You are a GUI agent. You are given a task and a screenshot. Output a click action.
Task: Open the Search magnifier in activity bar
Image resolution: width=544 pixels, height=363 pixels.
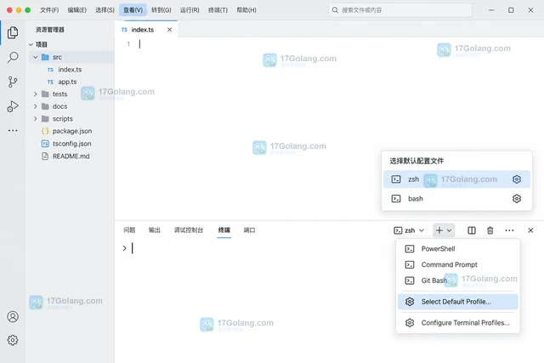[13, 57]
